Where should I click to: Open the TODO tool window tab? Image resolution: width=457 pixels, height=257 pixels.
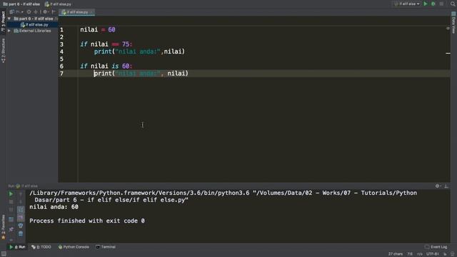pyautogui.click(x=41, y=247)
